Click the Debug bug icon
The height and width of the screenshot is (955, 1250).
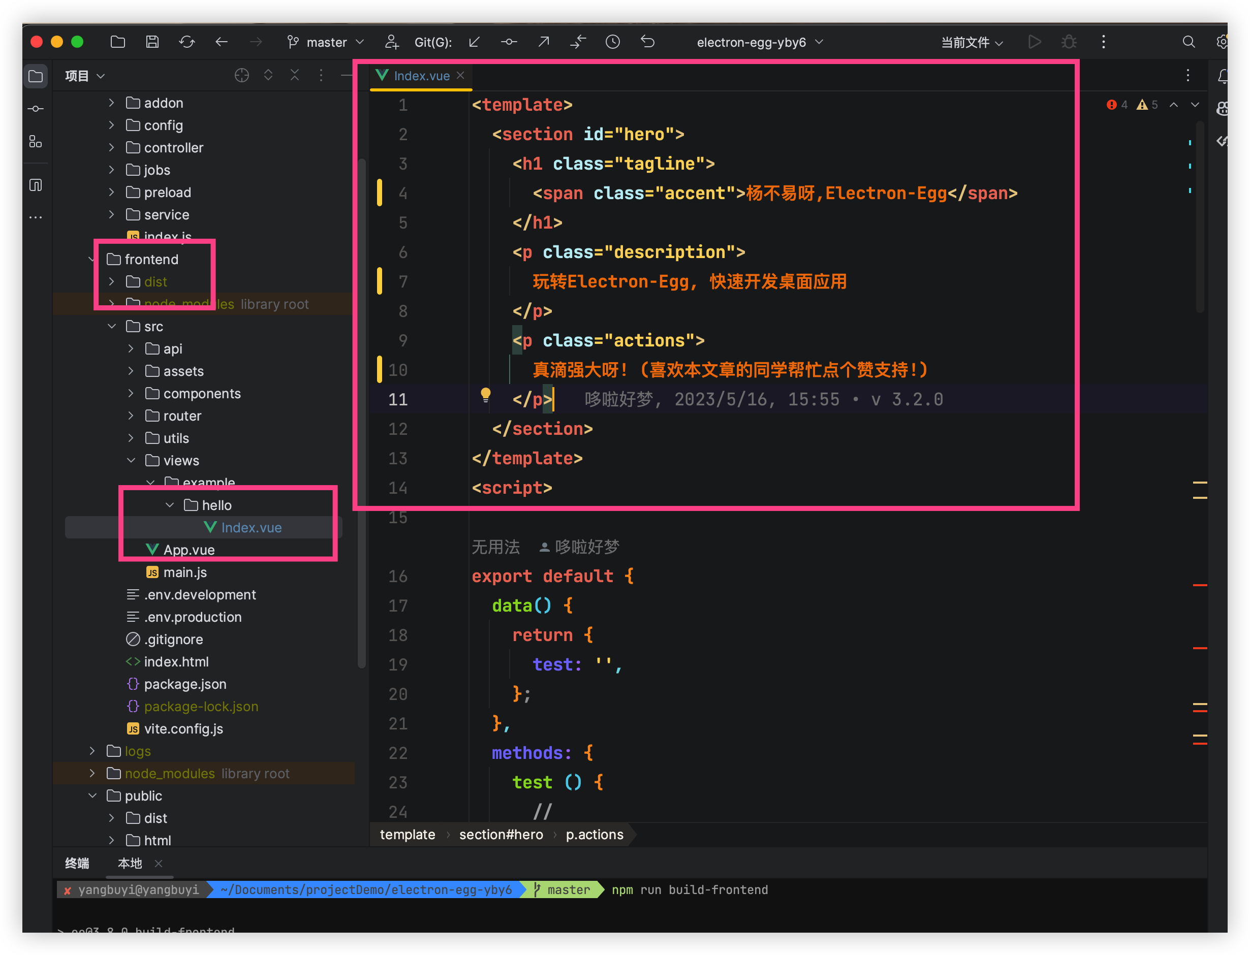click(1069, 42)
